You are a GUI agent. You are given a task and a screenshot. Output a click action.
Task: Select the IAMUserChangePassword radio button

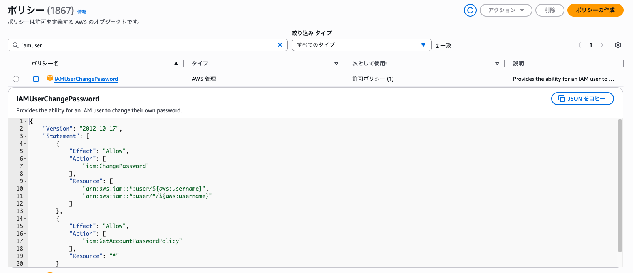16,79
